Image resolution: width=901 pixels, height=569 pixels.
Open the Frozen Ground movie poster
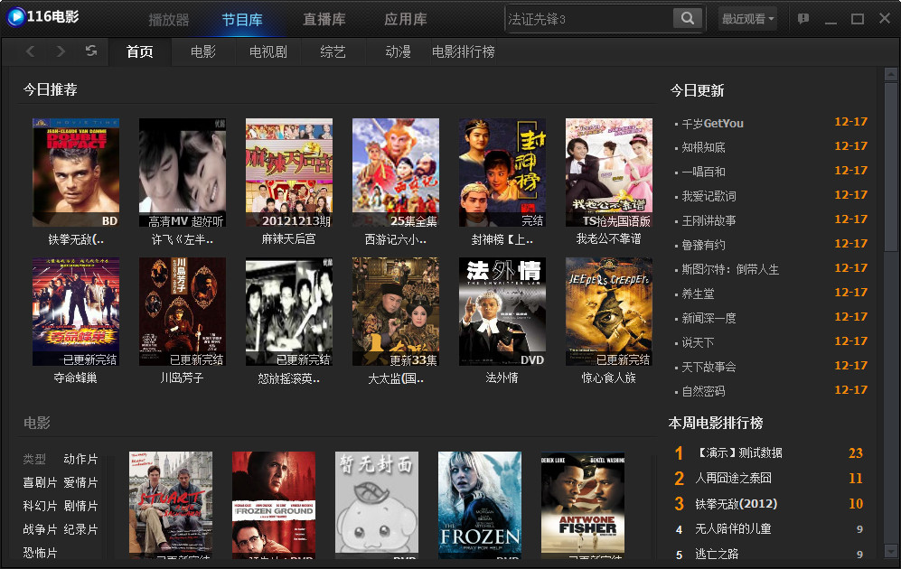click(x=274, y=505)
